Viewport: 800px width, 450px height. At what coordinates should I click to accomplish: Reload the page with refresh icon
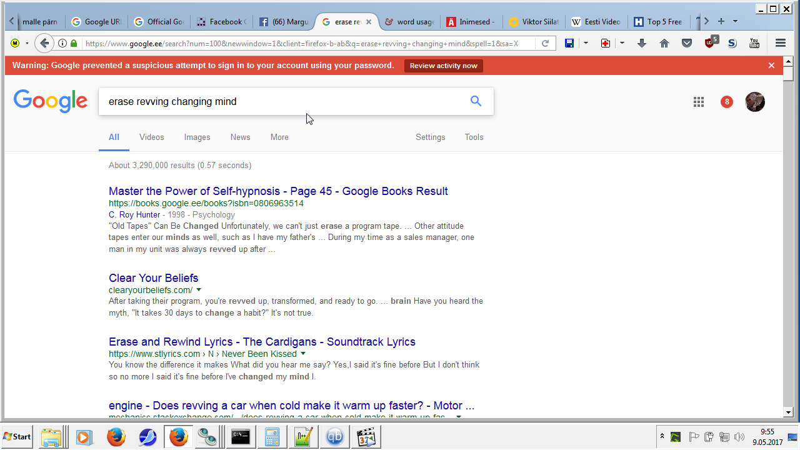[545, 43]
